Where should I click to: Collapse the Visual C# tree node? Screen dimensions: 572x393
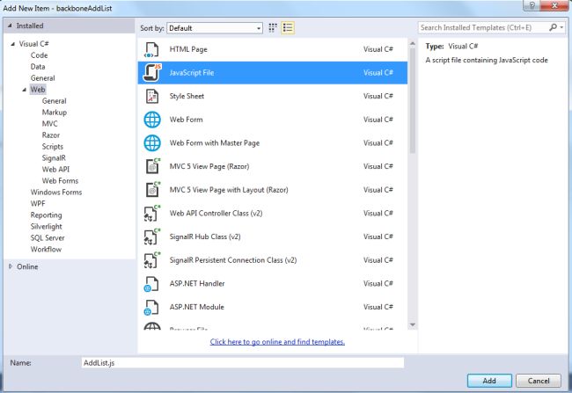[13, 44]
